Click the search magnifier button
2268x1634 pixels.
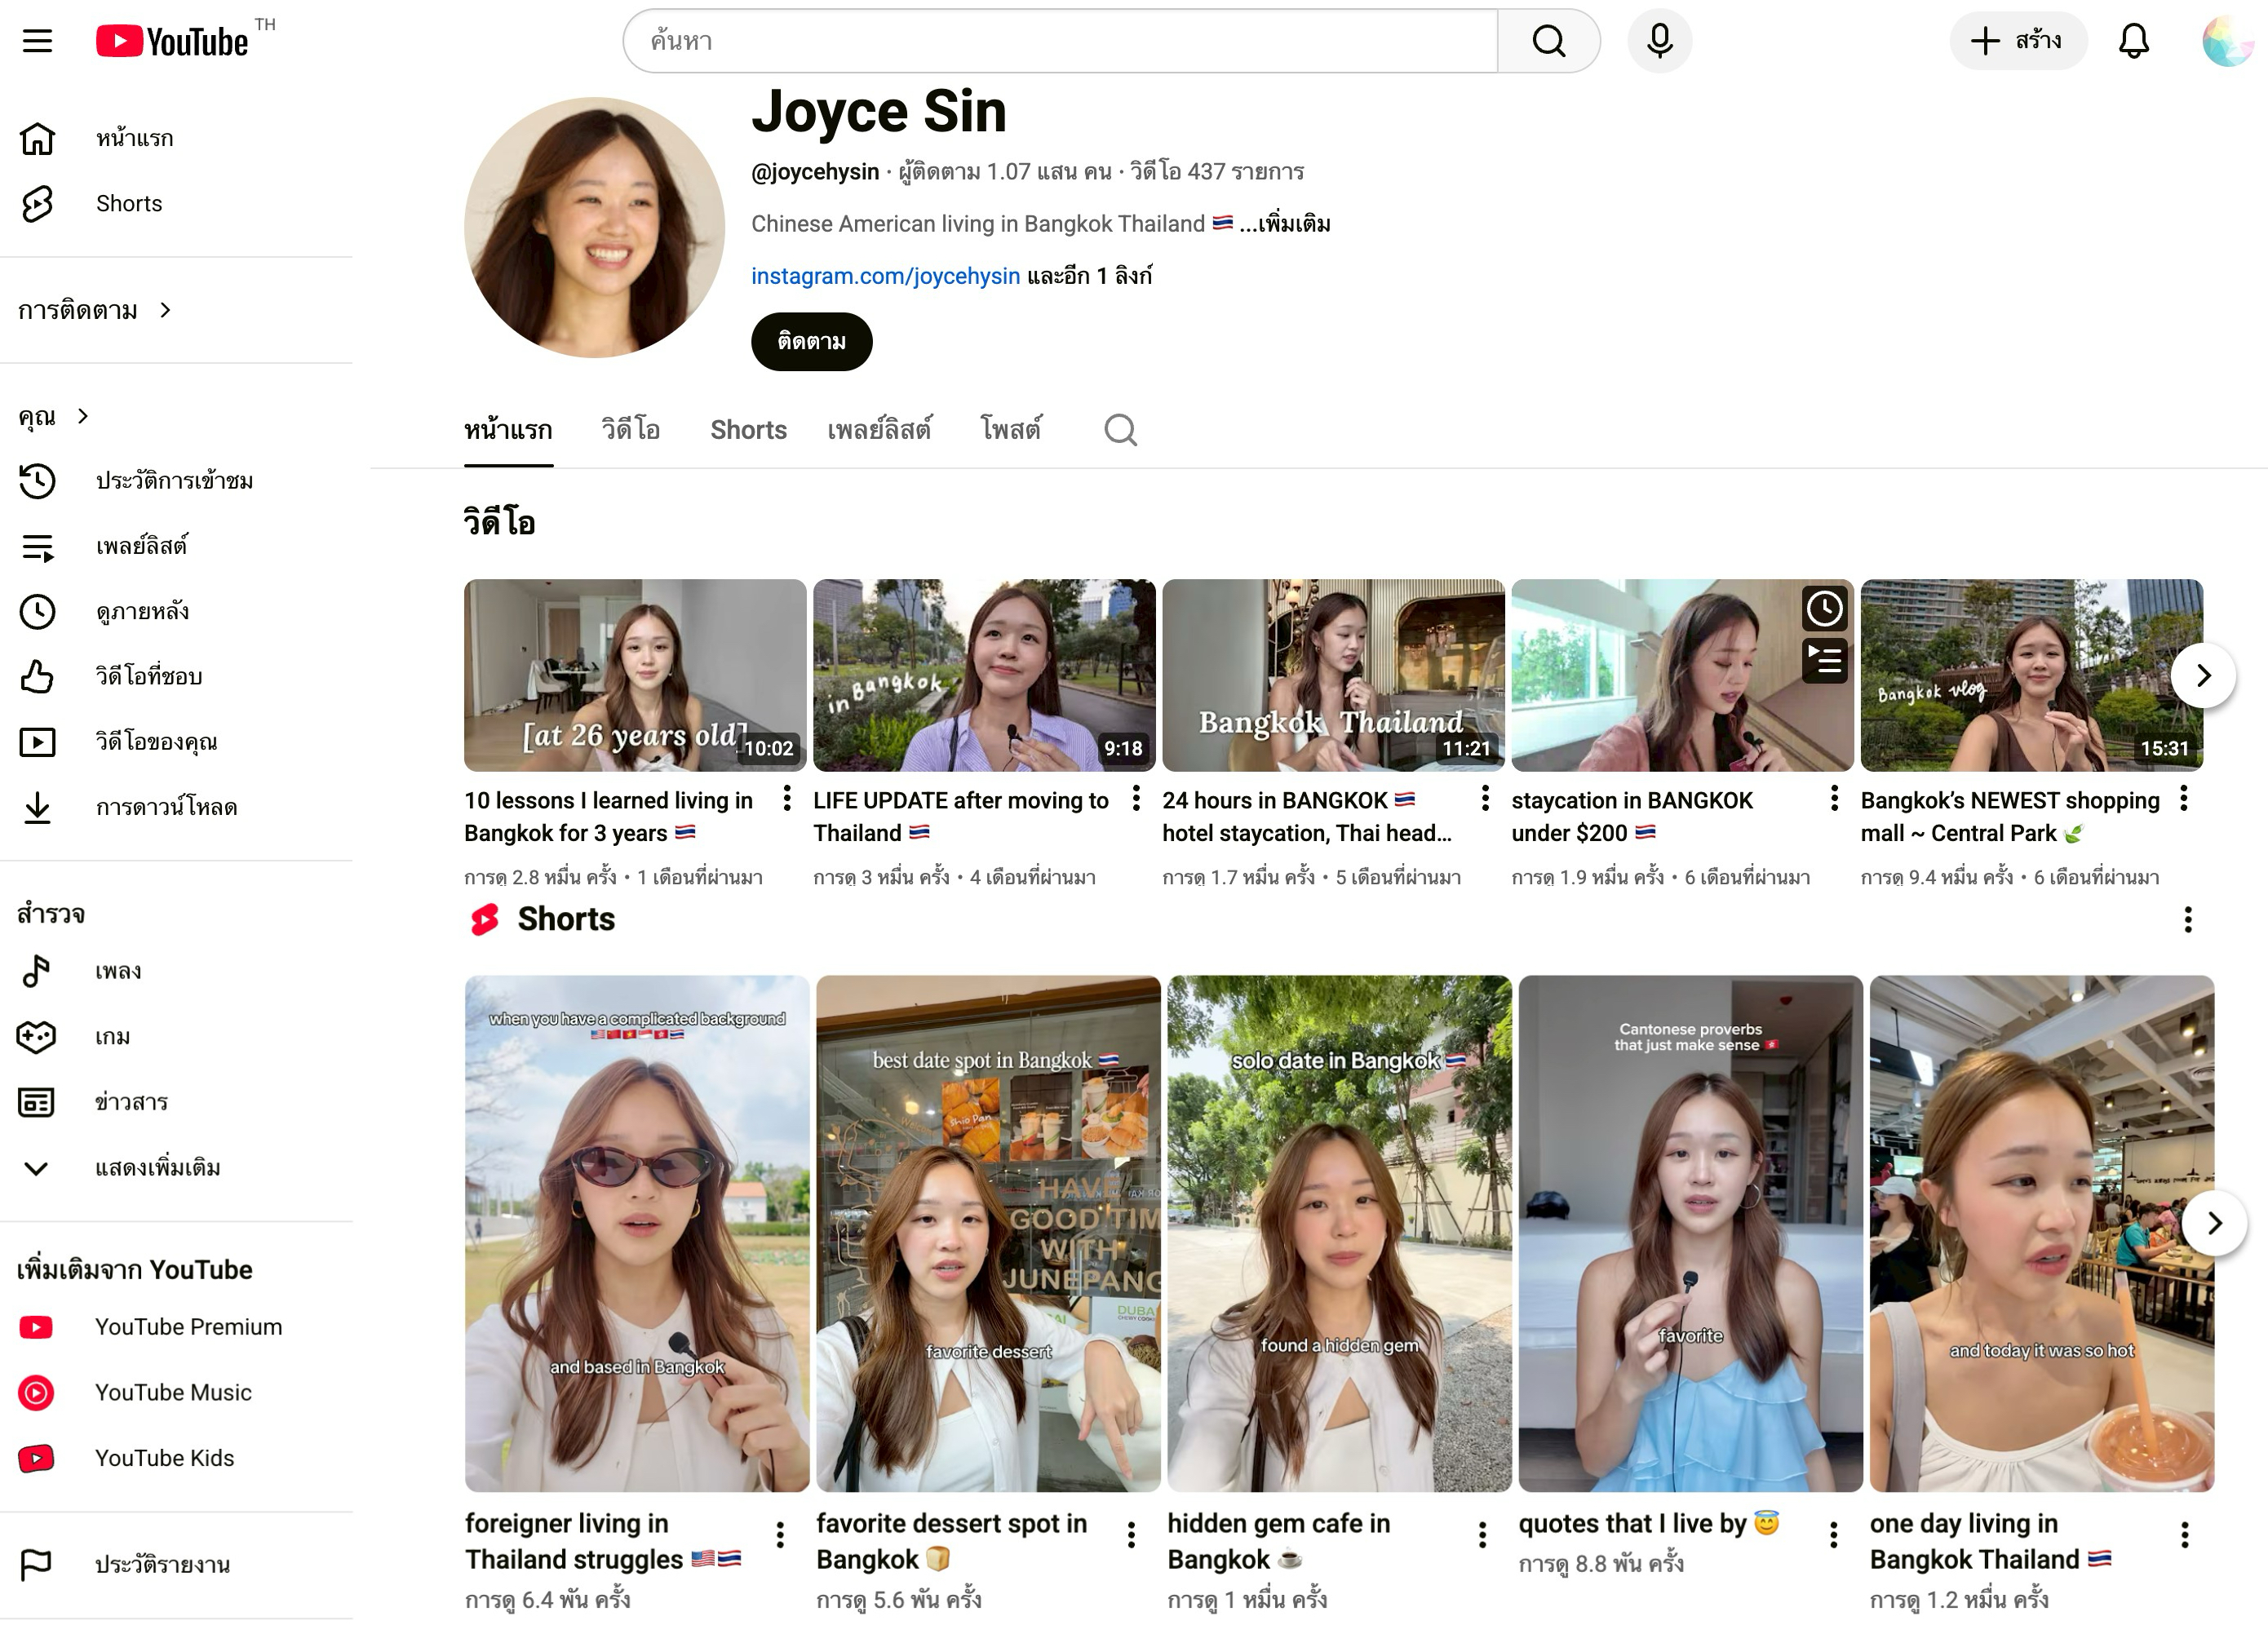click(1548, 41)
